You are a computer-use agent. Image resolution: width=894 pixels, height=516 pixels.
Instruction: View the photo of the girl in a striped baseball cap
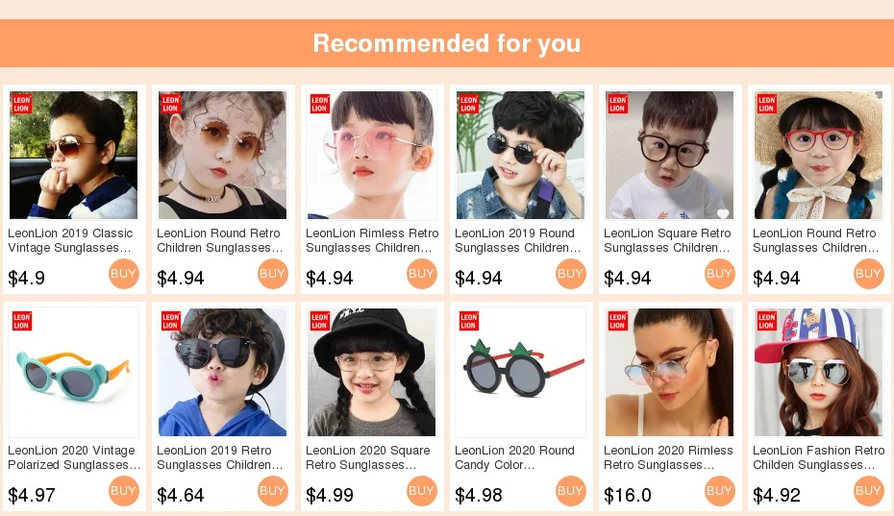pyautogui.click(x=819, y=372)
